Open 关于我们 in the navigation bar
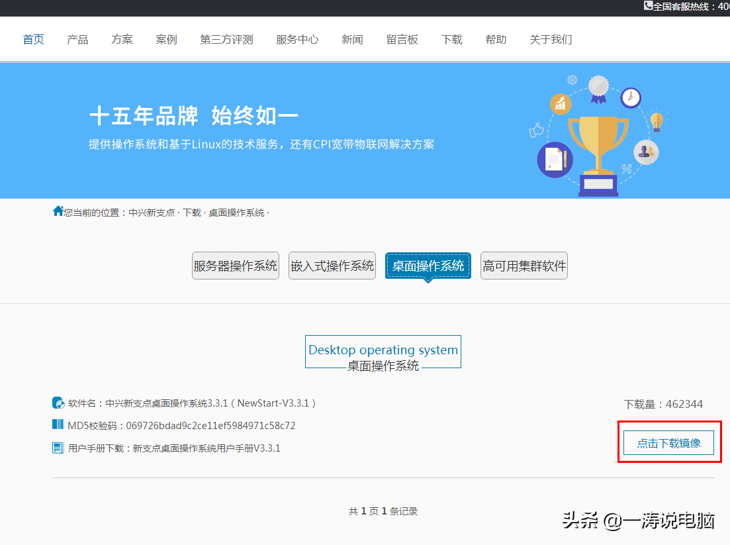 (551, 40)
